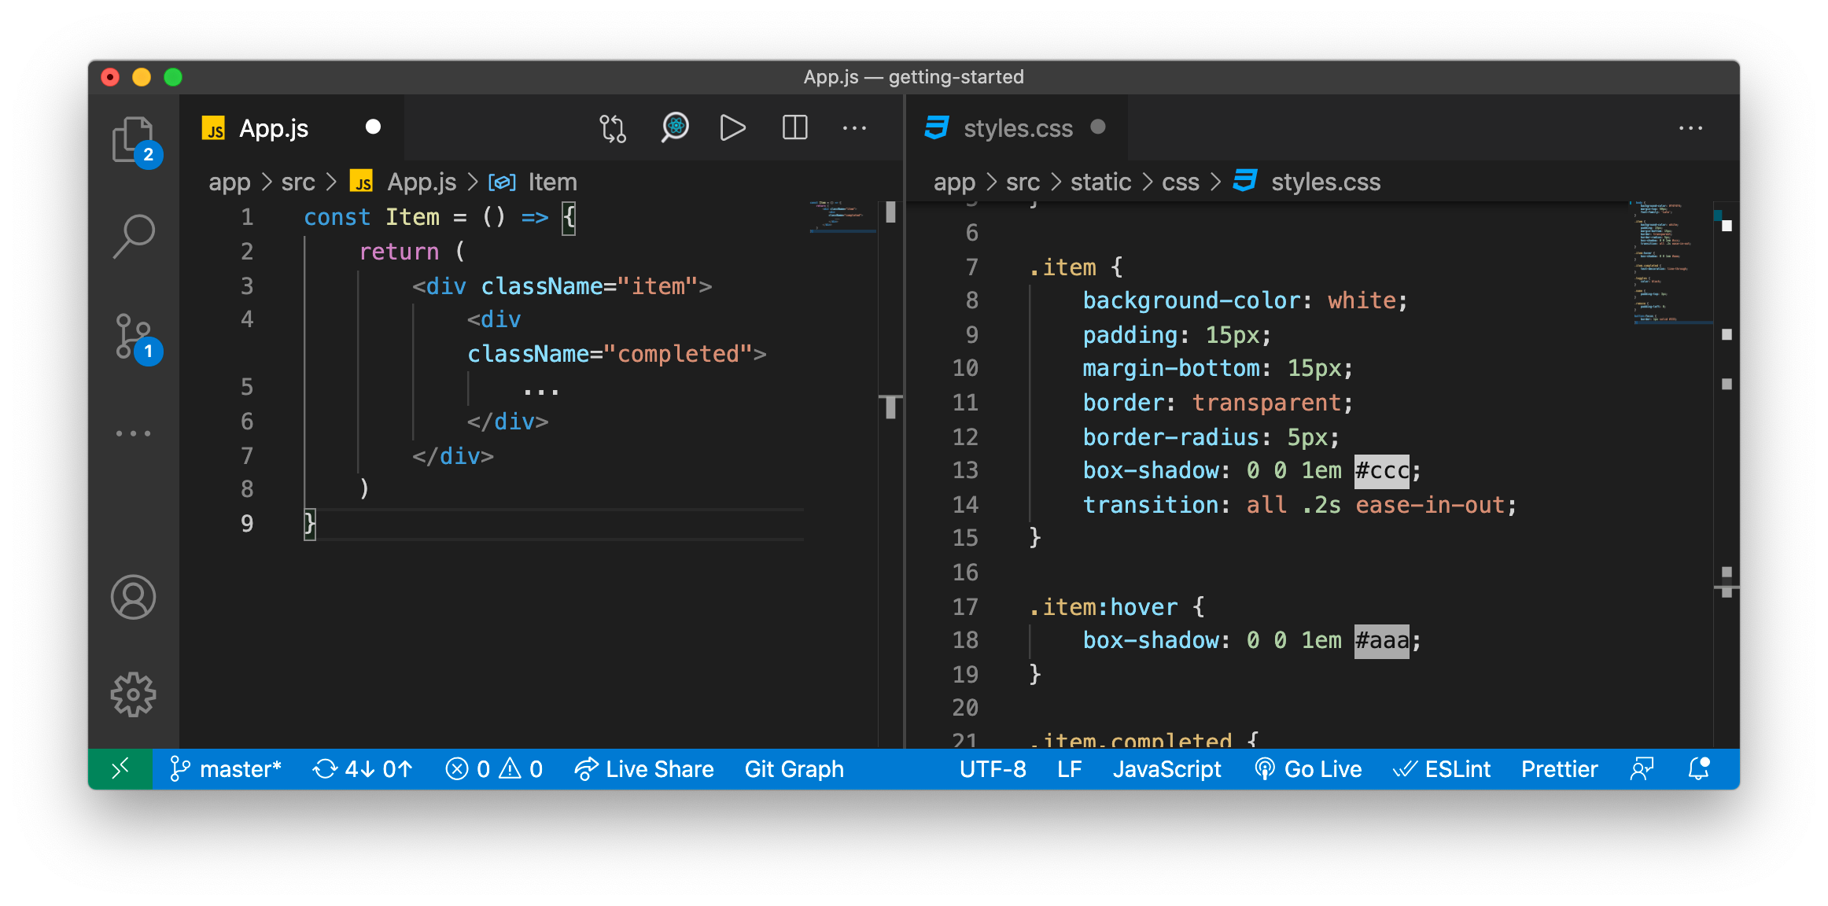Switch to the styles.css tab

pyautogui.click(x=1017, y=128)
